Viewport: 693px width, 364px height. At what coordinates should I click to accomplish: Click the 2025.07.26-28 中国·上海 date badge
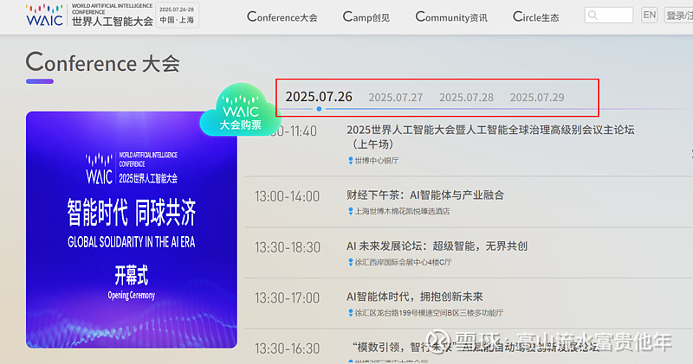[177, 15]
